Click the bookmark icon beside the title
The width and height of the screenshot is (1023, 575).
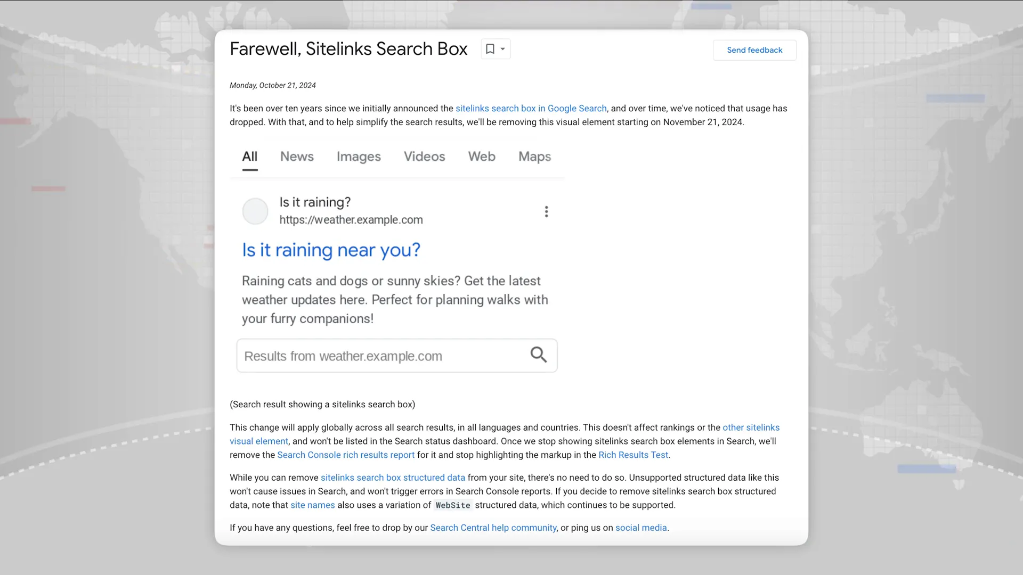(490, 49)
